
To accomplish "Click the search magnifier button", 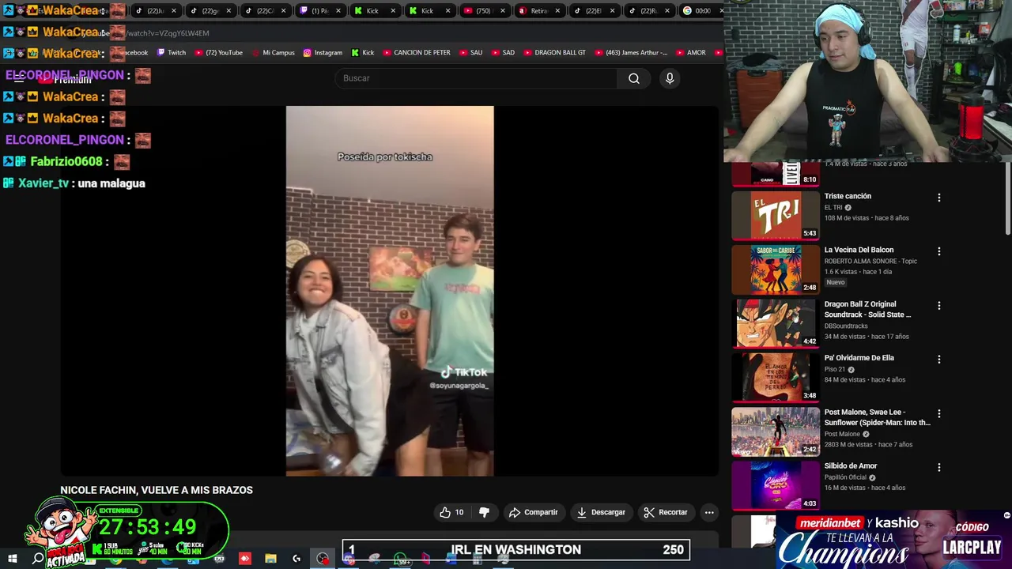I will 634,78.
